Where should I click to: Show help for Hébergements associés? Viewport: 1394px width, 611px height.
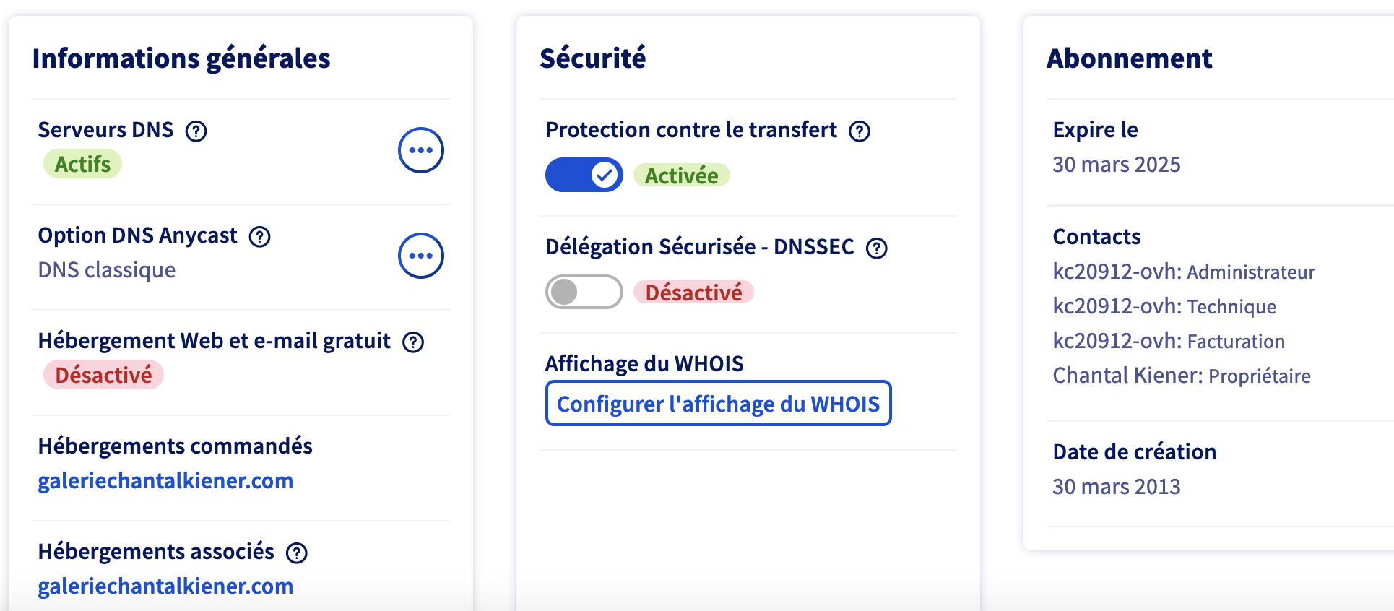297,552
